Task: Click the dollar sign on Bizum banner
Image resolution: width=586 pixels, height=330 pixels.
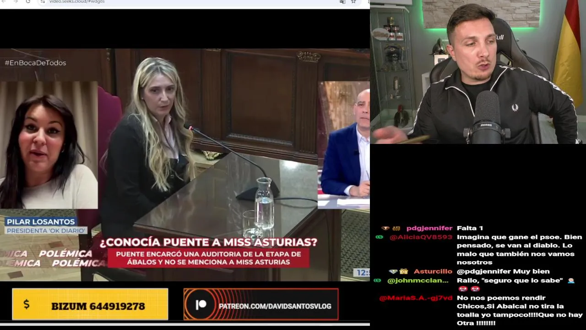Action: coord(26,304)
